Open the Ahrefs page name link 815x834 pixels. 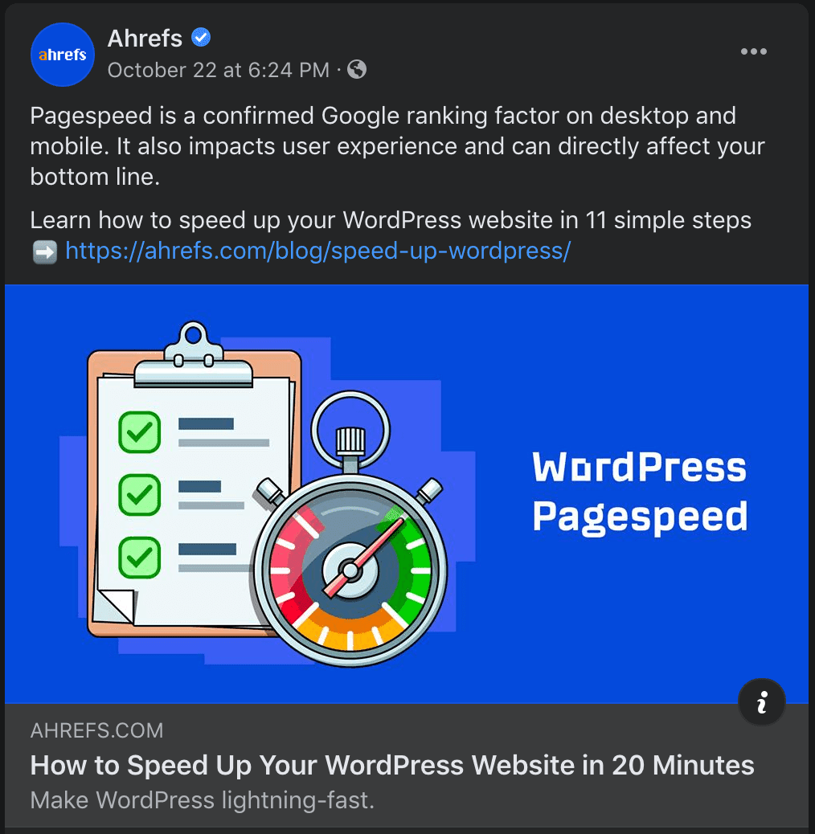coord(145,39)
